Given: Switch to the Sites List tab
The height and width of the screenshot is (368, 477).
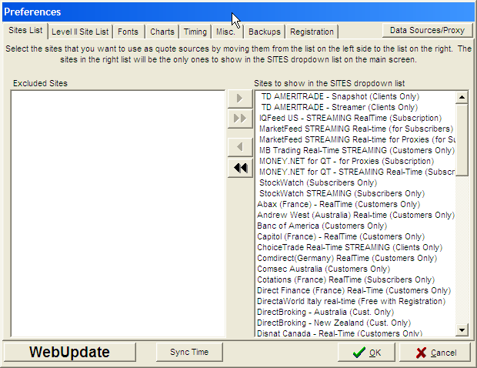Looking at the screenshot, I should pos(25,31).
